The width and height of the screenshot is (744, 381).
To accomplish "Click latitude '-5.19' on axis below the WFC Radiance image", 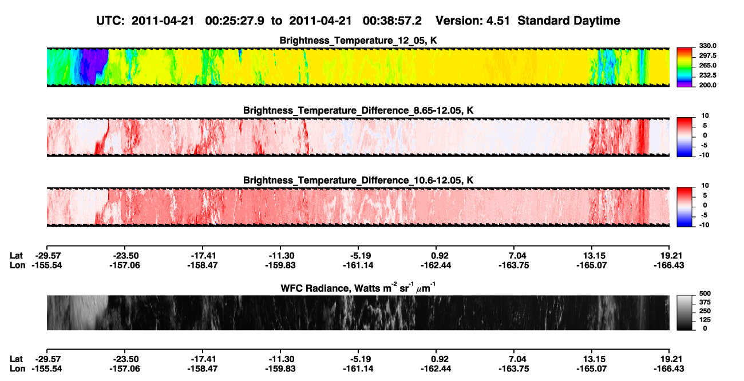I will (358, 359).
